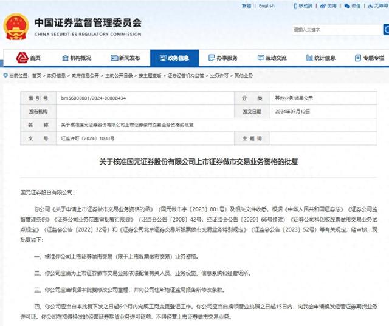Click the bold article heading title
The width and height of the screenshot is (389, 326).
point(199,161)
